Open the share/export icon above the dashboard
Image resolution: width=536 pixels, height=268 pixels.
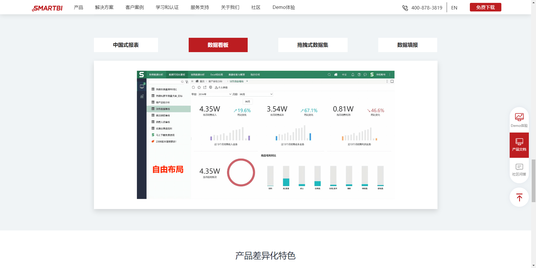click(x=205, y=87)
